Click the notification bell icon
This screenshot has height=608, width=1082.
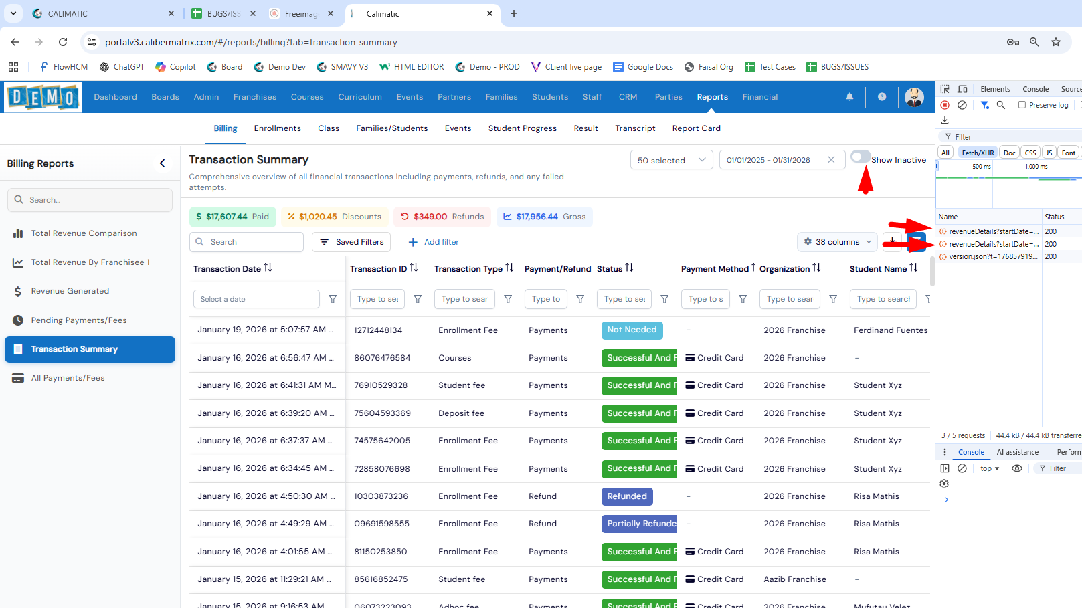coord(849,97)
